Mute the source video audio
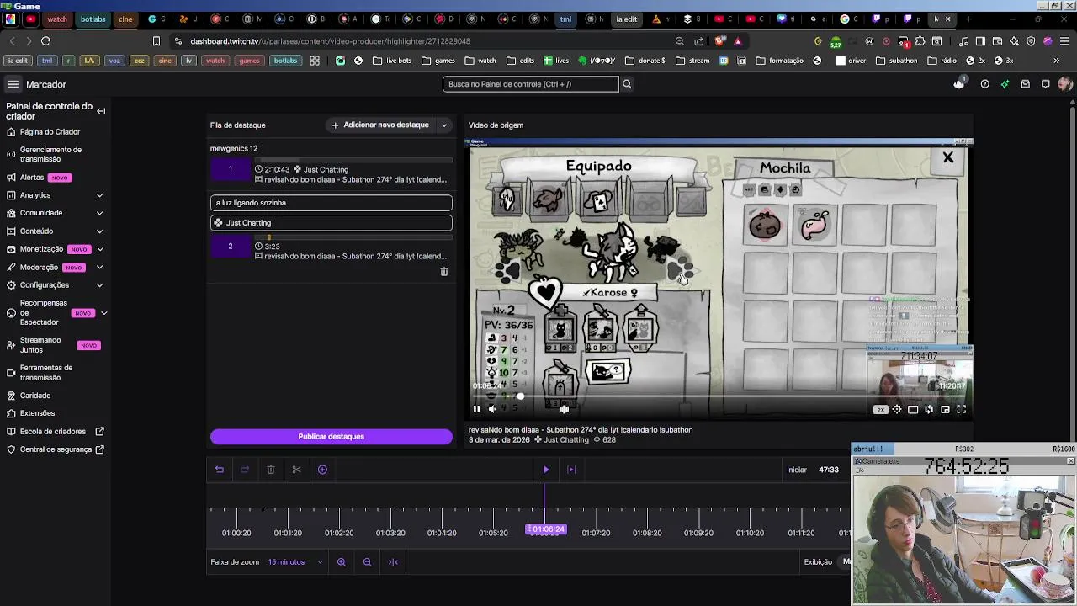This screenshot has height=606, width=1077. 492,410
